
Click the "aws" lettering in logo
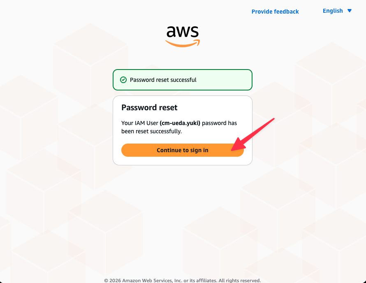click(x=183, y=32)
